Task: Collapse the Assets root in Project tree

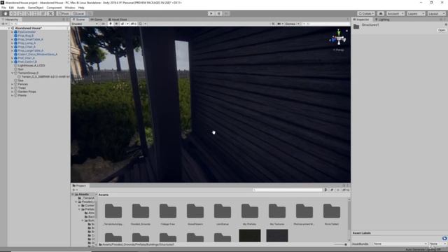Action: click(x=73, y=195)
